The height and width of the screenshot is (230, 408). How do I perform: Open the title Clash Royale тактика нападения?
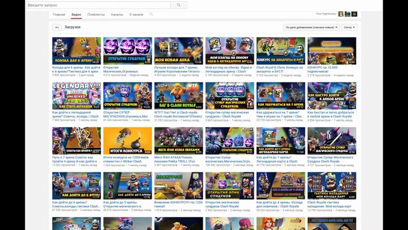[329, 204]
